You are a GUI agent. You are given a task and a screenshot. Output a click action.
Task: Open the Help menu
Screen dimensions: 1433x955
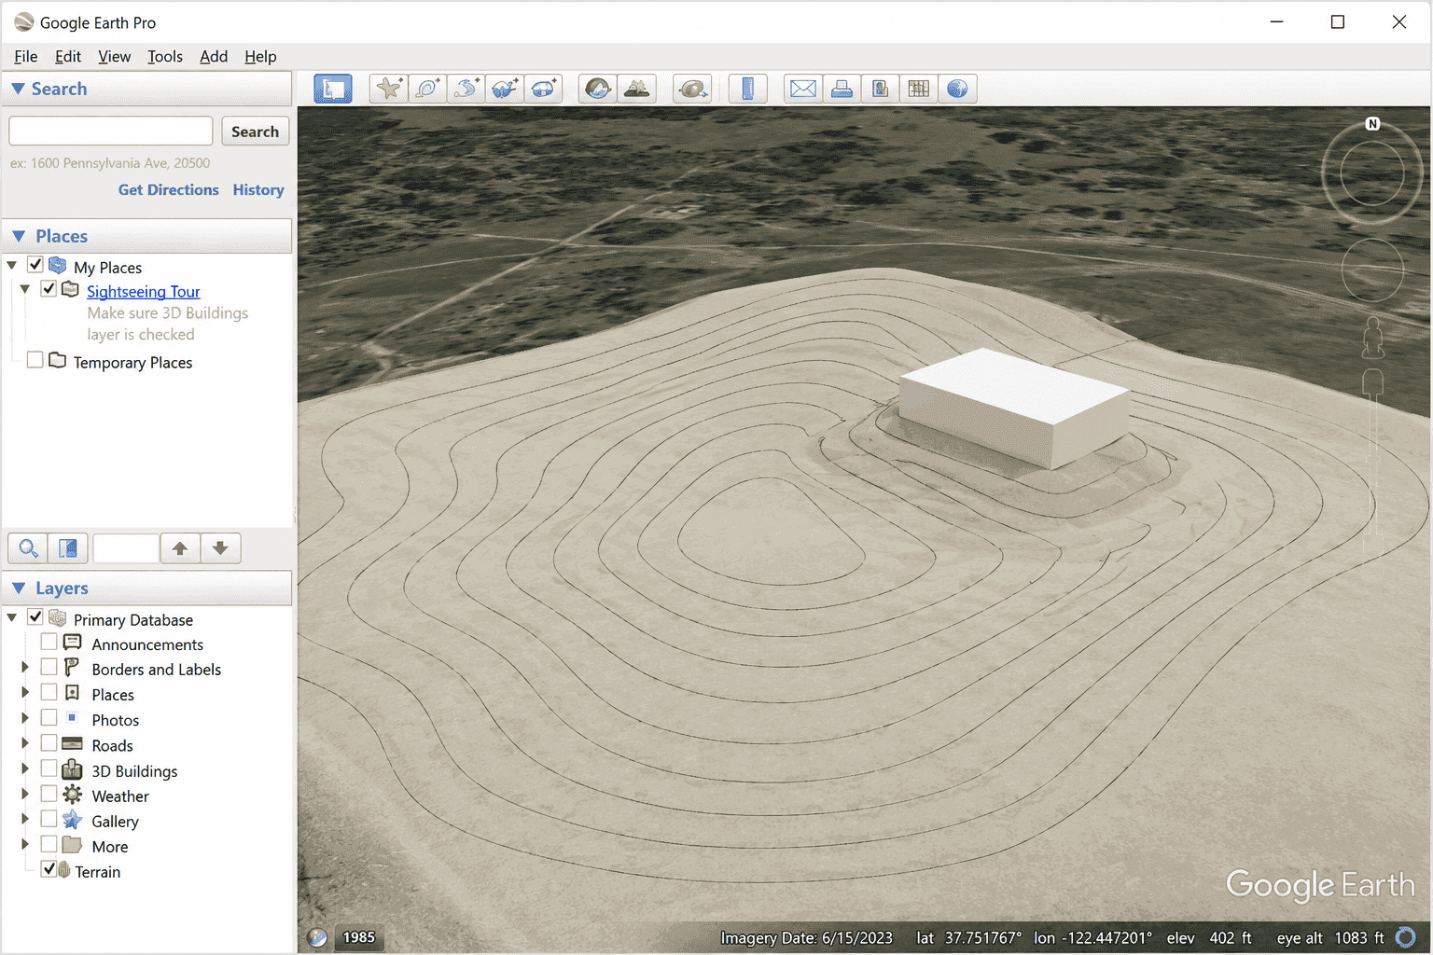click(260, 57)
